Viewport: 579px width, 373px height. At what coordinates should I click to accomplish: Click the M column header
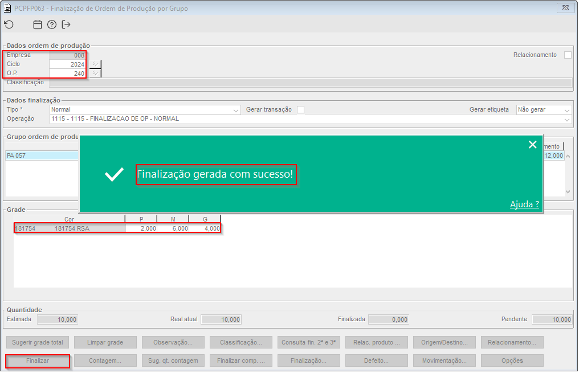tap(173, 219)
